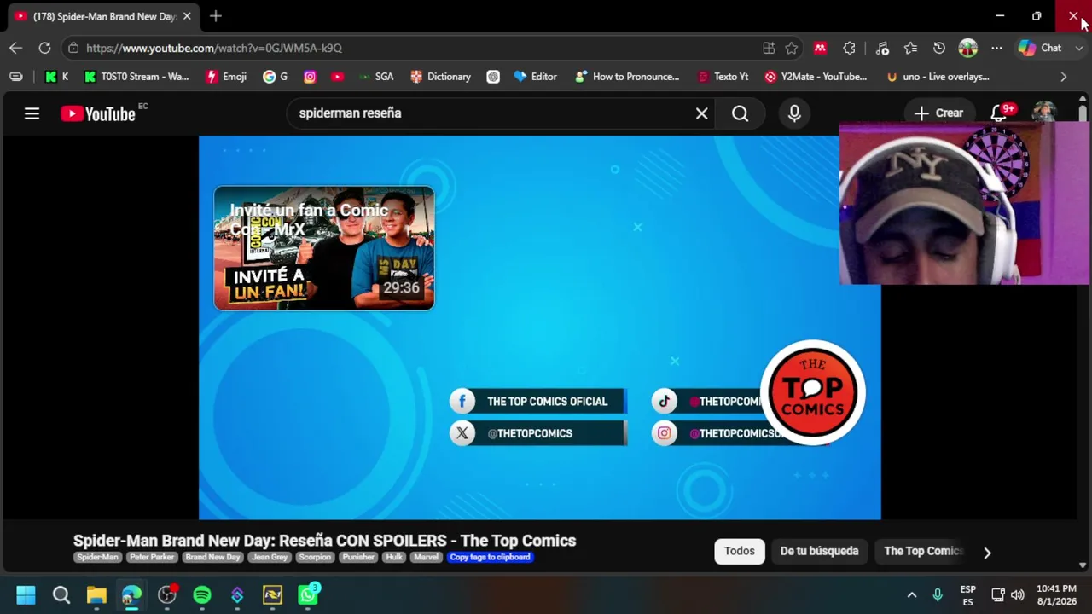Open the T0ST0 Stream bookmark
The height and width of the screenshot is (614, 1092).
coord(136,77)
